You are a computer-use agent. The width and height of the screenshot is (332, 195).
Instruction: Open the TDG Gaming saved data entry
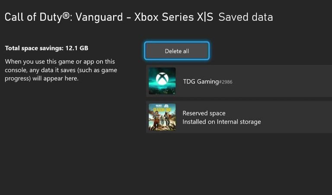pyautogui.click(x=239, y=81)
